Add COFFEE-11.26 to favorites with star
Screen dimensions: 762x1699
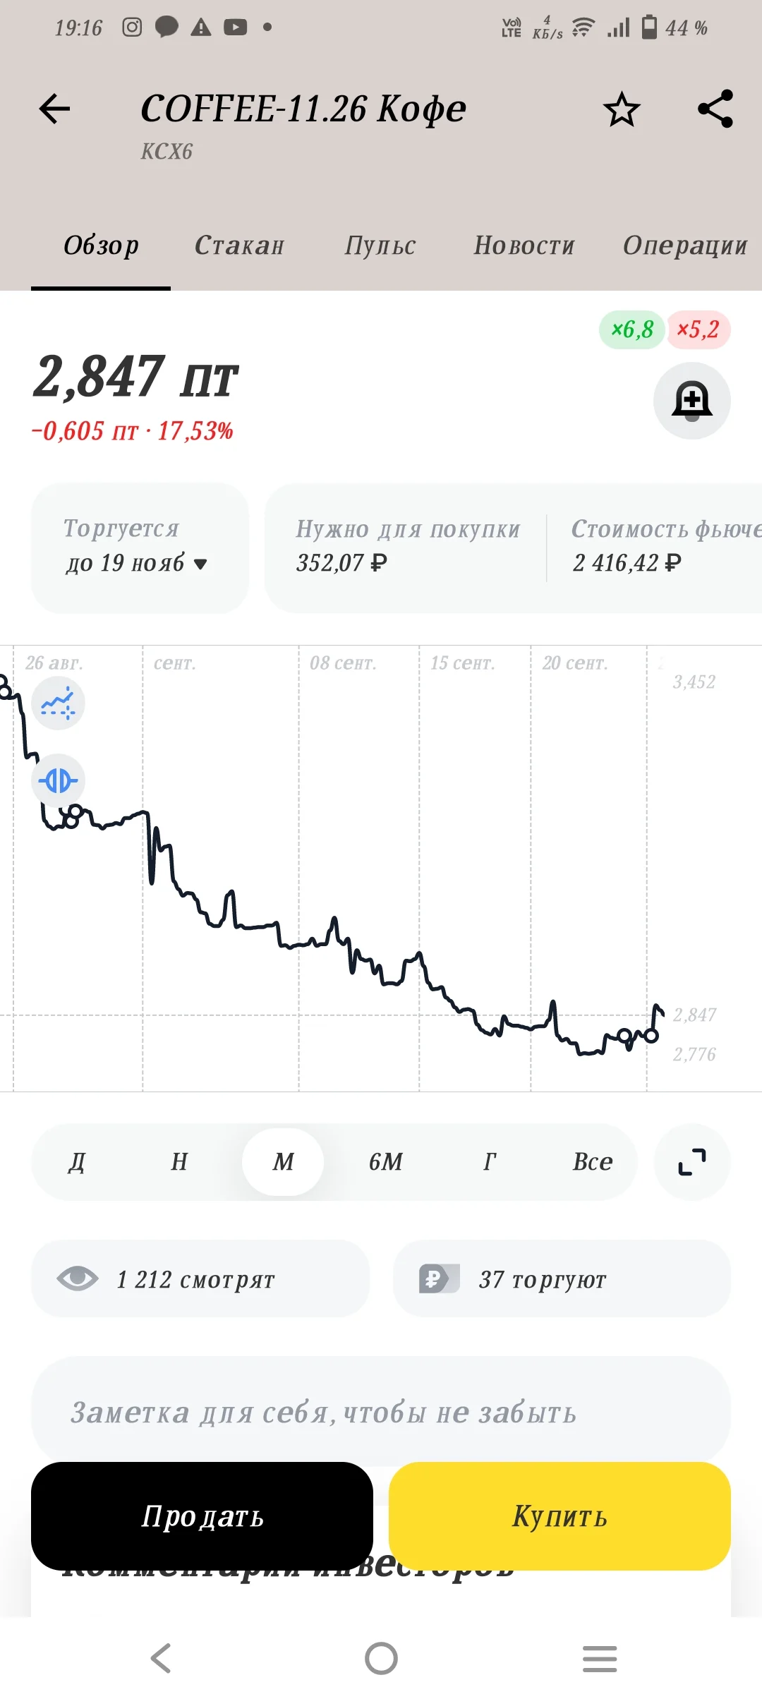pos(622,109)
